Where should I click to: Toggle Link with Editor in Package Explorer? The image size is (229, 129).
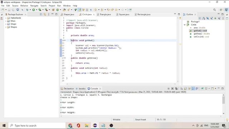point(45,14)
